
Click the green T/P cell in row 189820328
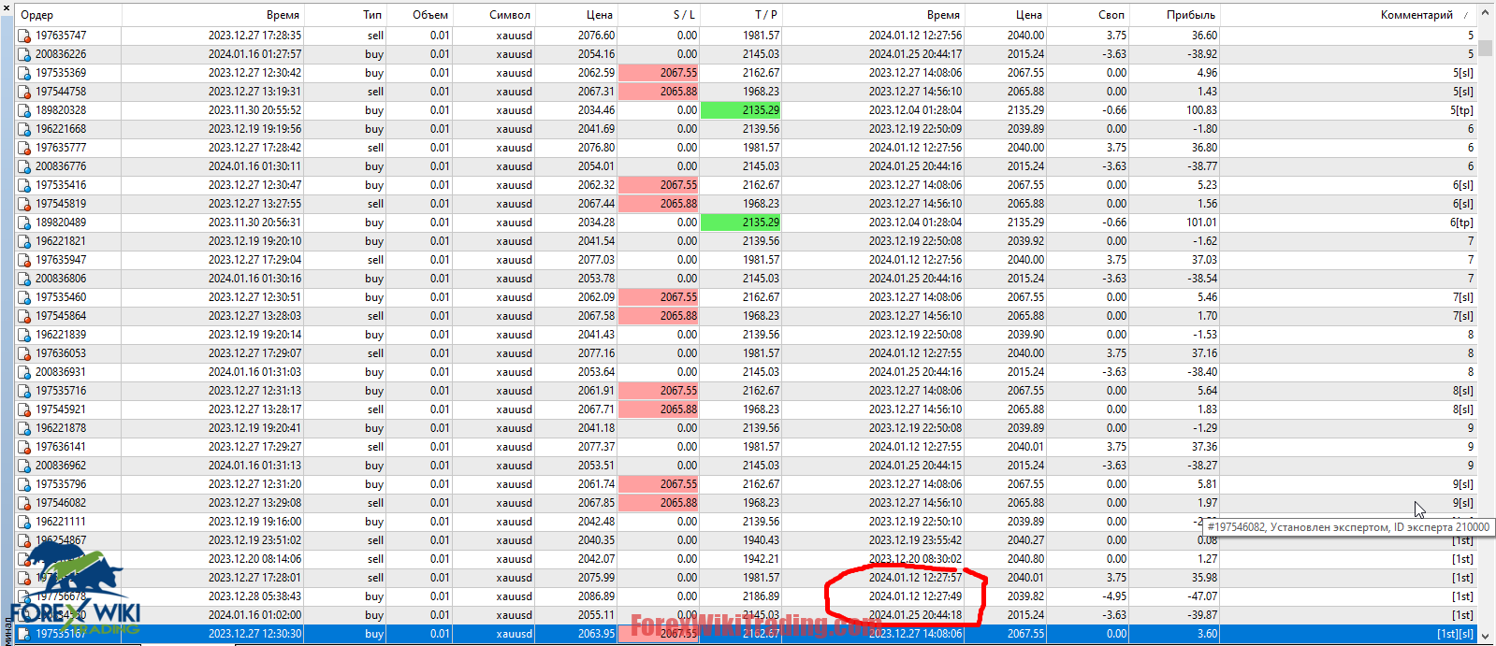(741, 110)
